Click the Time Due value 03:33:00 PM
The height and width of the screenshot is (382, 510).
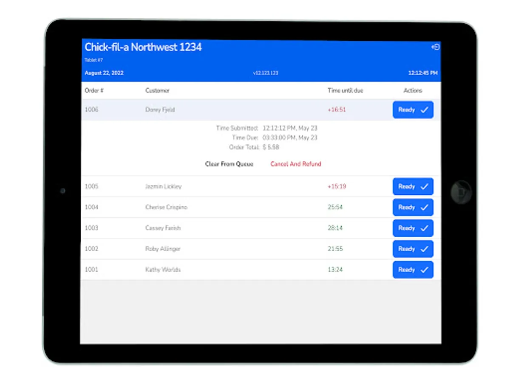pos(290,138)
